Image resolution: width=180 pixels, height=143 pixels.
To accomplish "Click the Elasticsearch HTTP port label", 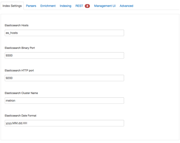I will click(x=19, y=70).
